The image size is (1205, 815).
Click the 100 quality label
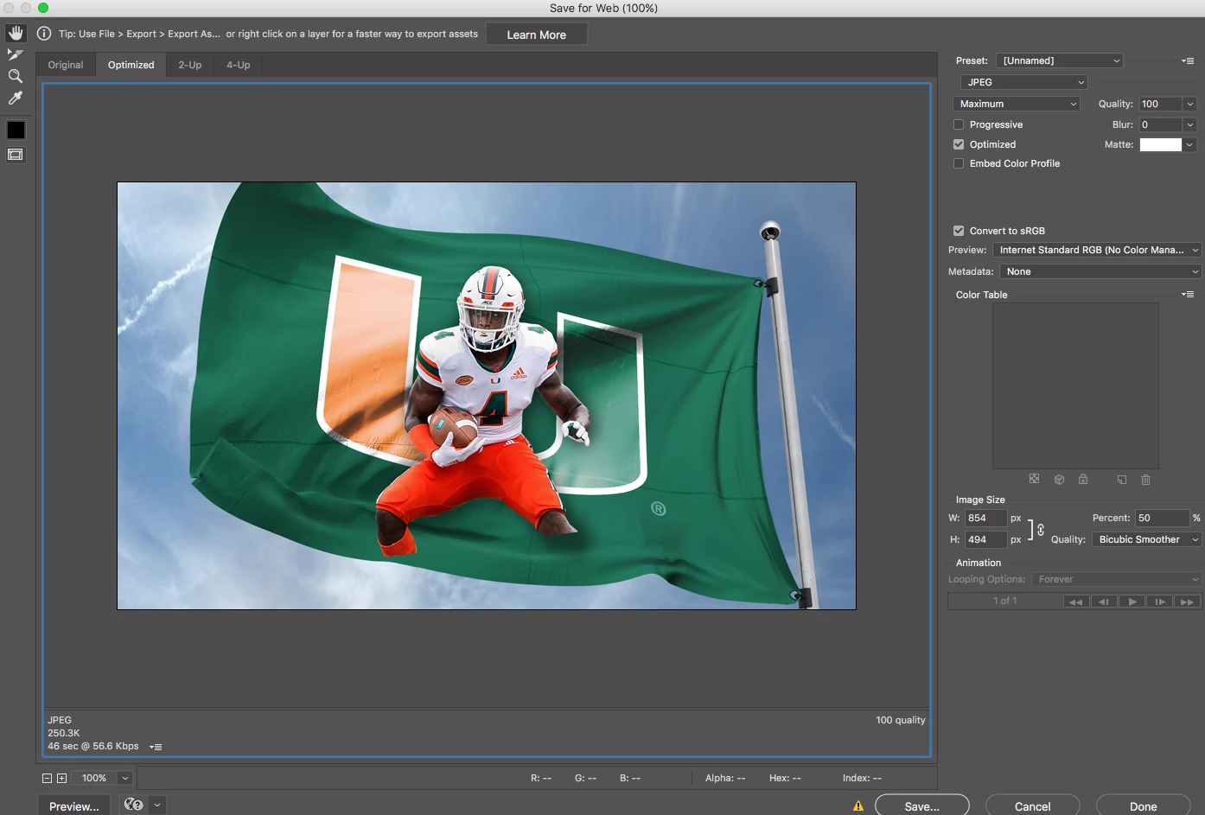pos(901,720)
